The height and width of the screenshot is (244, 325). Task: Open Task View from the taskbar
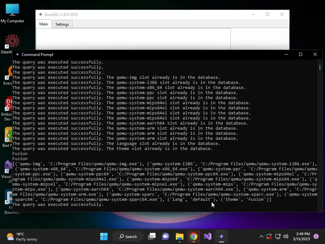151,236
